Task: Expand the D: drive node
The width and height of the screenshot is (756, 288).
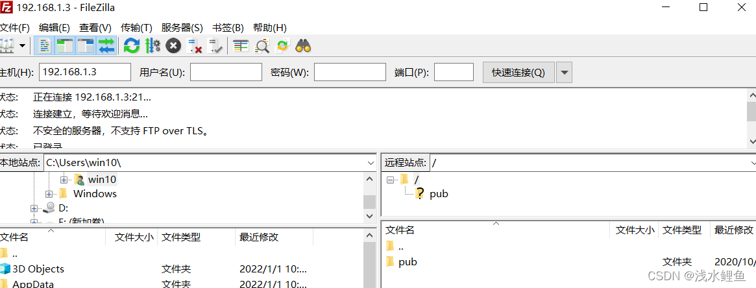Action: 34,208
